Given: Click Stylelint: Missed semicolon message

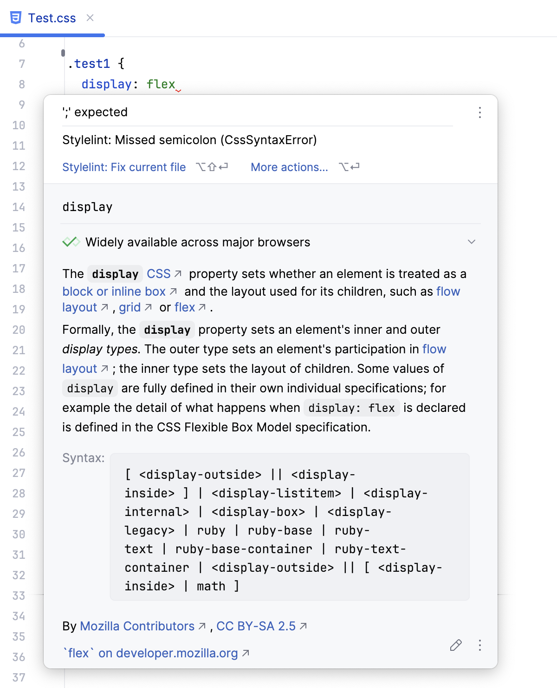Looking at the screenshot, I should click(x=189, y=140).
